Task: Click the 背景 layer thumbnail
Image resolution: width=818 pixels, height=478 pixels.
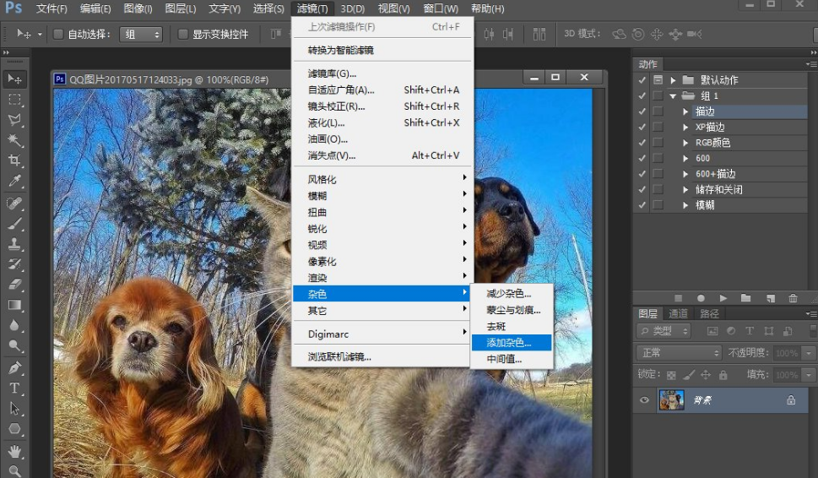Action: [x=671, y=400]
